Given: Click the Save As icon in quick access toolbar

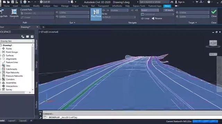Looking at the screenshot, I should coord(17,2).
